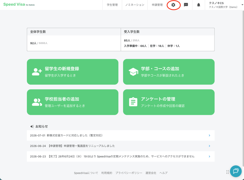Click the clipboard icon on アンケートの管理 card
This screenshot has width=244, height=180.
133,102
